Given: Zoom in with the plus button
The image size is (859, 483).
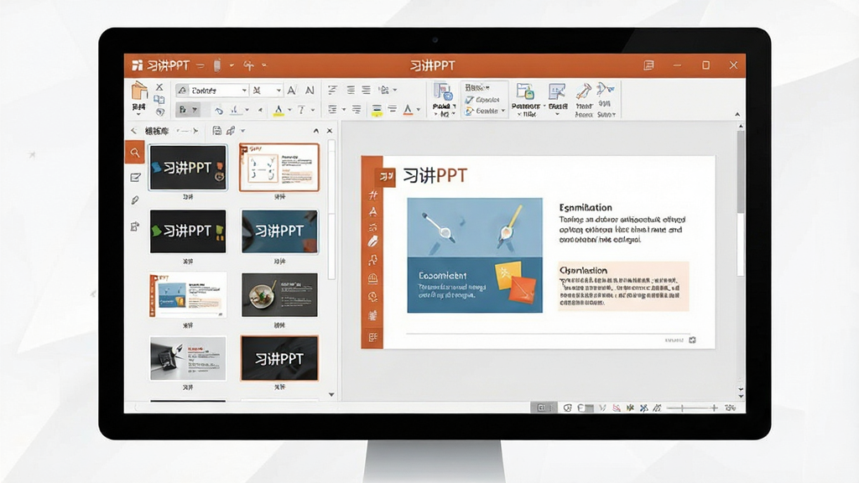Looking at the screenshot, I should click(x=714, y=408).
